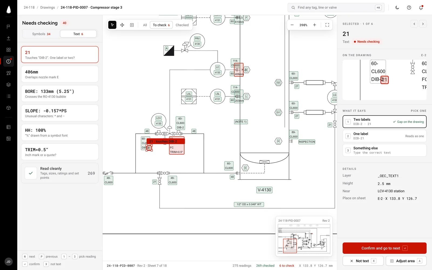Pick the 'One label' reading option
Viewport: 432px width, 270px height.
pyautogui.click(x=384, y=136)
